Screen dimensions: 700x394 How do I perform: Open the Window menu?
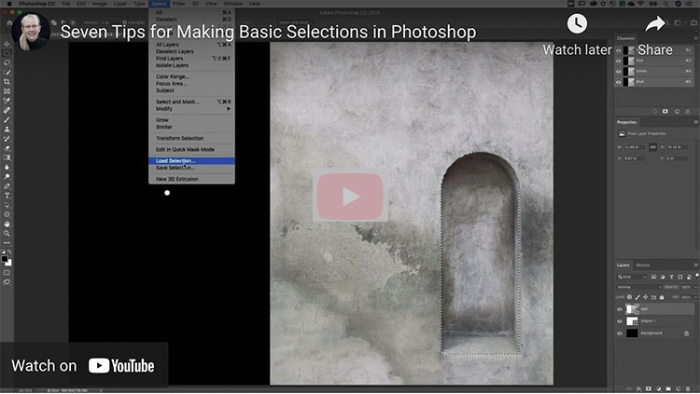tap(232, 4)
